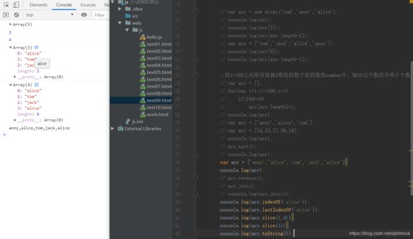Image resolution: width=413 pixels, height=239 pixels.
Task: Select the highlighted text09.html file
Action: click(x=159, y=100)
